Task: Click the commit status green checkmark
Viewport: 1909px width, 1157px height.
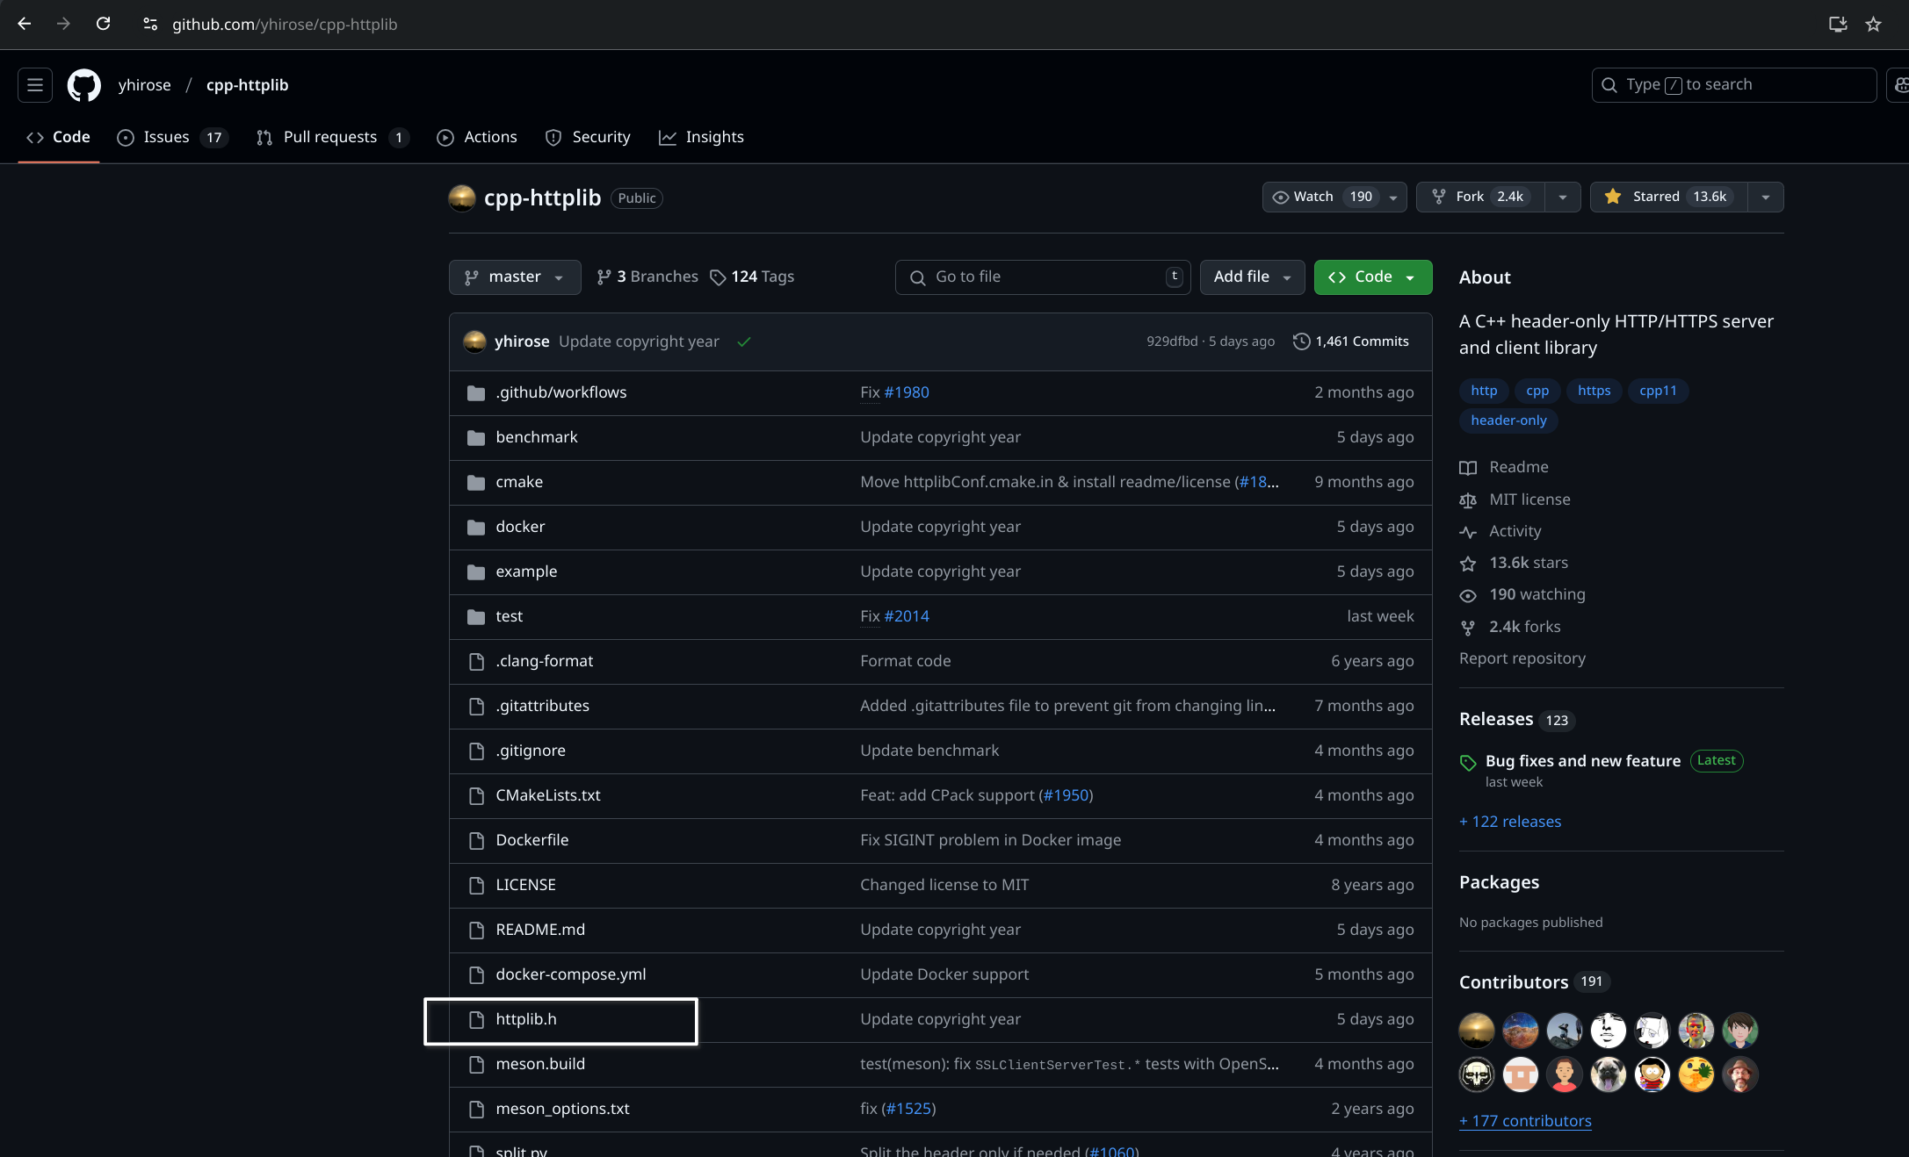Action: [x=744, y=342]
